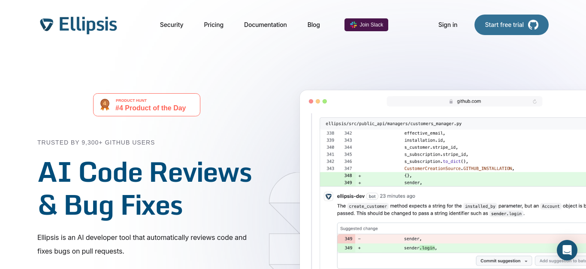
Task: Click the GitHub icon in the trial button
Action: [533, 25]
